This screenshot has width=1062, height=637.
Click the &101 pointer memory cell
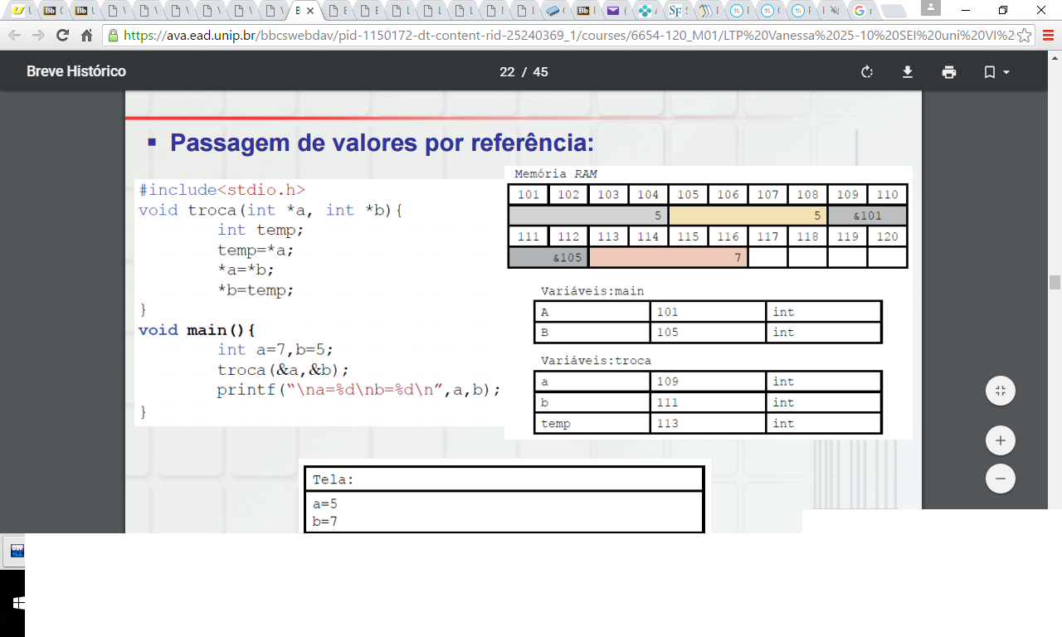coord(867,216)
